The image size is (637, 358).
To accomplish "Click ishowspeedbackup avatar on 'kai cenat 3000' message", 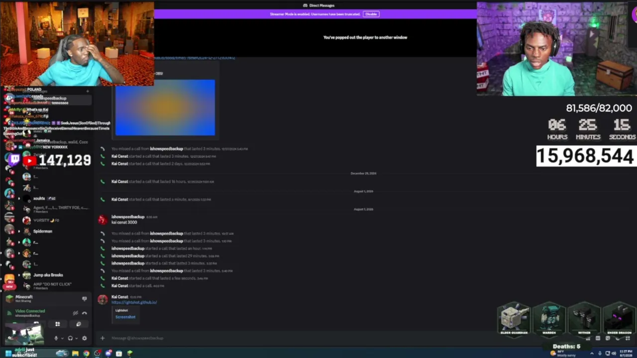I will (x=103, y=219).
